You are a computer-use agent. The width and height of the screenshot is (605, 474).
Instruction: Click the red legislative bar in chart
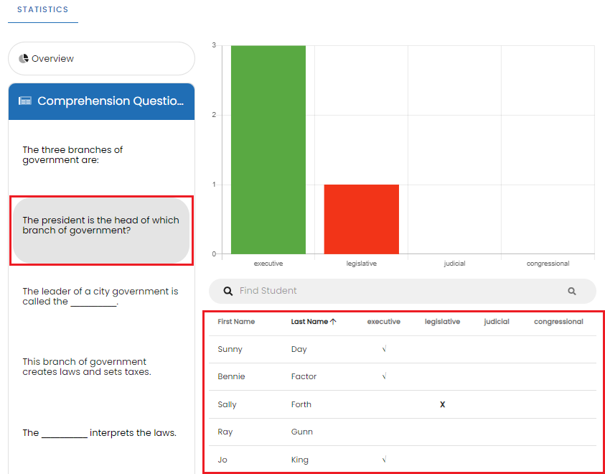point(362,219)
